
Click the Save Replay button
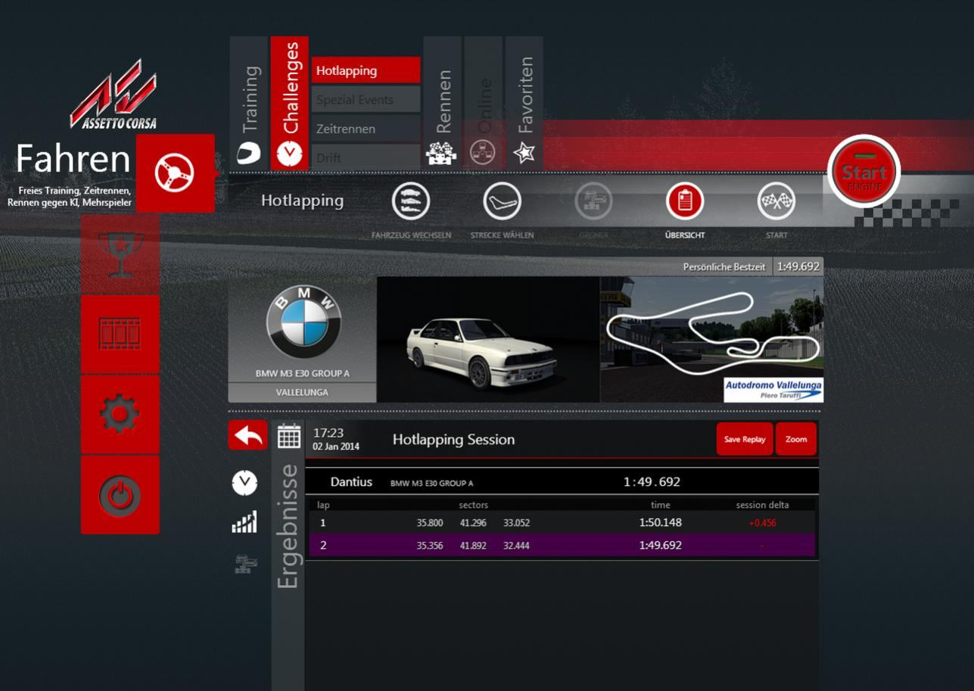pos(745,439)
